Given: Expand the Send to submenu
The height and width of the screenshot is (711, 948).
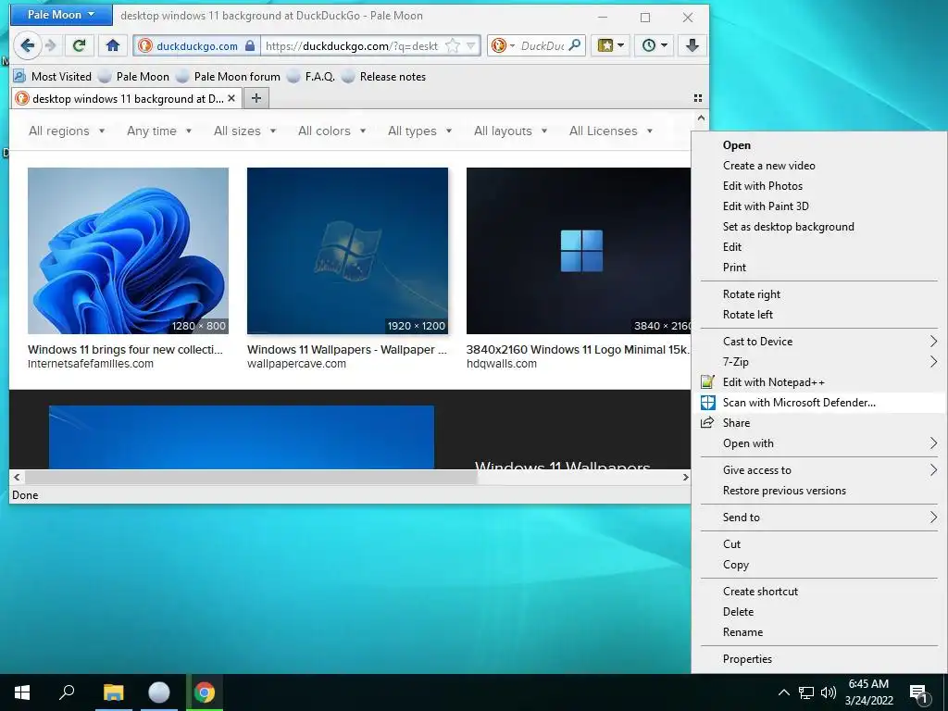Looking at the screenshot, I should click(x=819, y=518).
